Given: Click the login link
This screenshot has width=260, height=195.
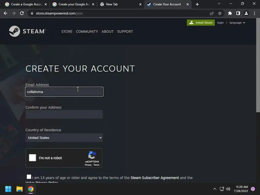Looking at the screenshot, I should (x=220, y=23).
